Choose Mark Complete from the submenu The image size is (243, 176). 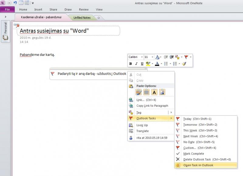pyautogui.click(x=193, y=154)
